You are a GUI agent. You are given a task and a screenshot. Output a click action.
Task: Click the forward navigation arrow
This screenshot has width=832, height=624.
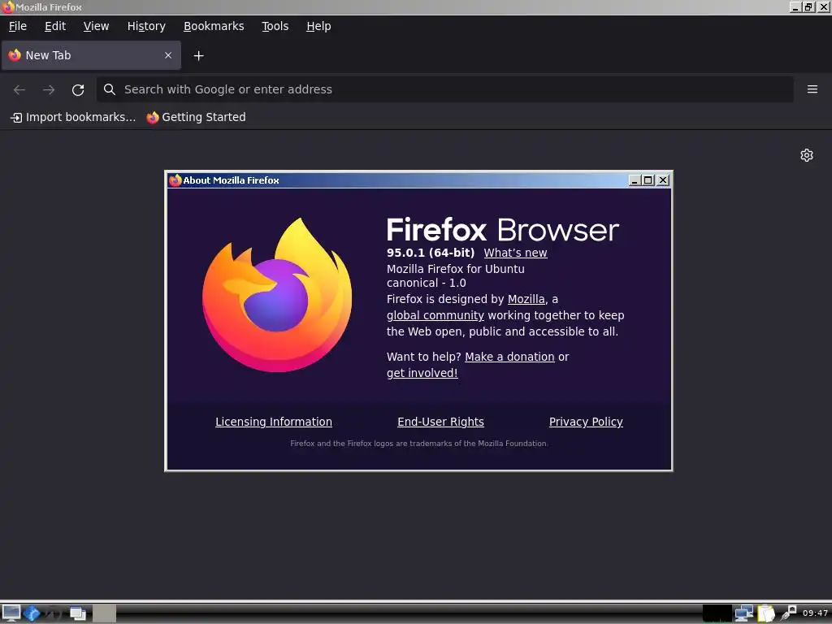[x=48, y=89]
